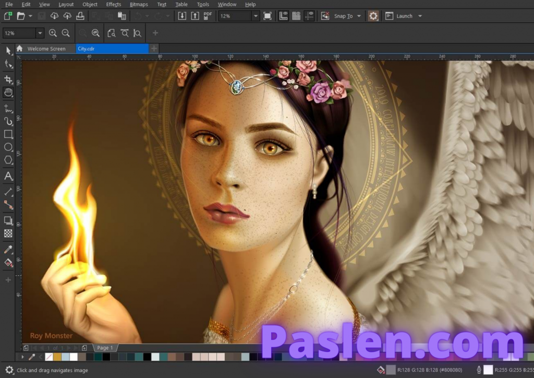Select the Ellipse tool
534x378 pixels.
pos(8,147)
